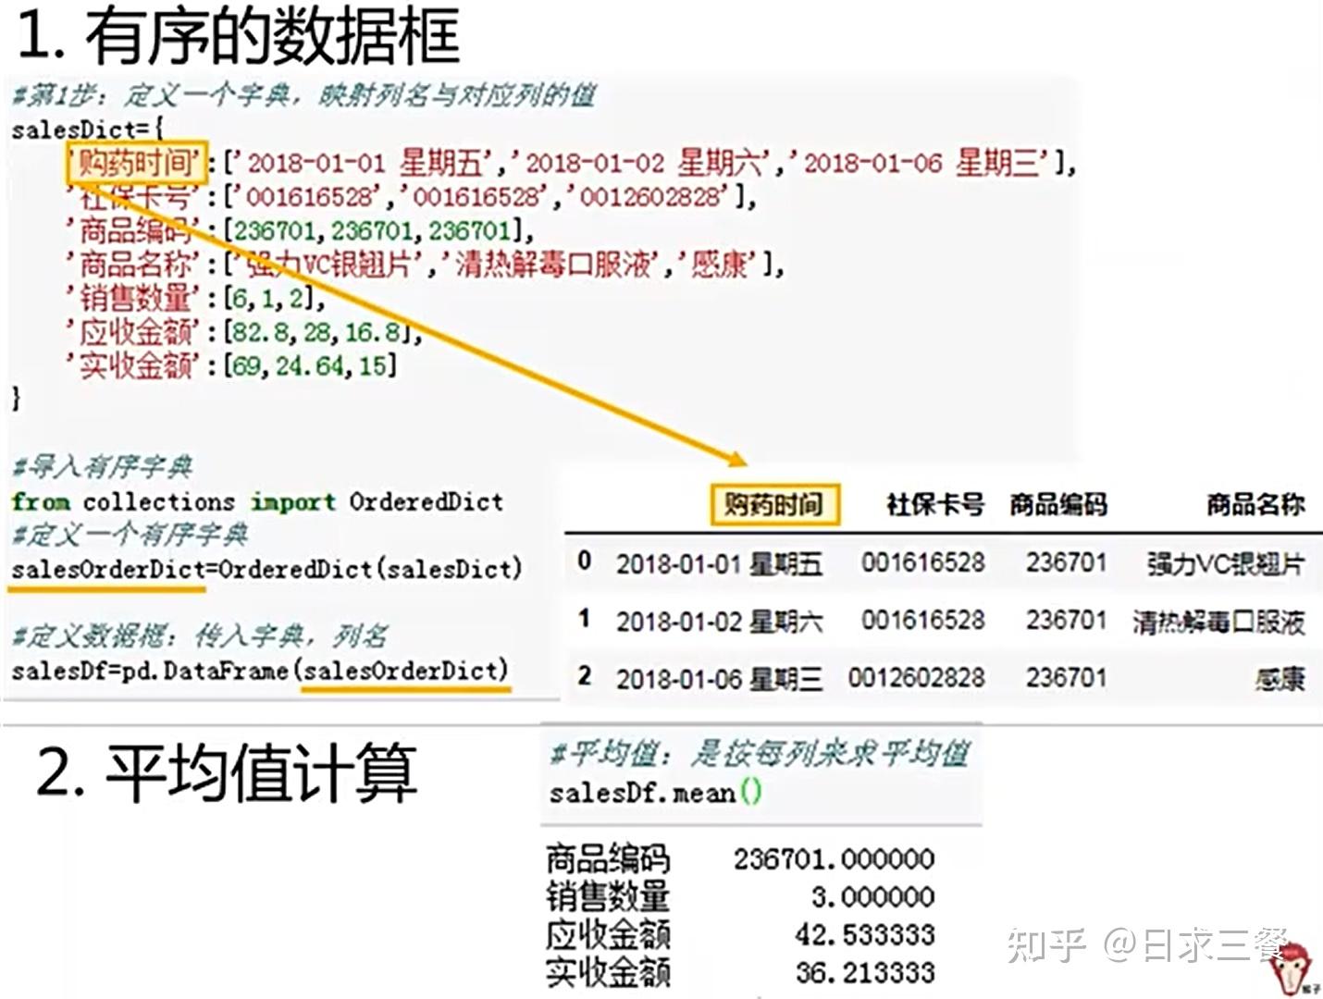Click the '社保卡号' dictionary key line
Image resolution: width=1323 pixels, height=999 pixels.
412,196
